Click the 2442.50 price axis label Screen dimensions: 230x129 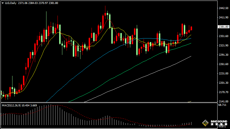tap(223, 8)
